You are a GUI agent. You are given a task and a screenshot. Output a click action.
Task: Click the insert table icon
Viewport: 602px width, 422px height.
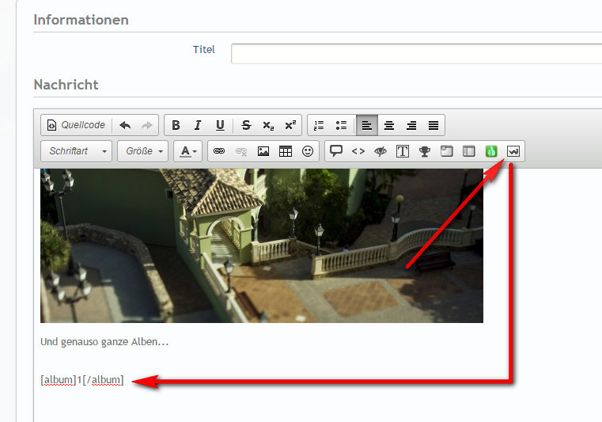[286, 151]
